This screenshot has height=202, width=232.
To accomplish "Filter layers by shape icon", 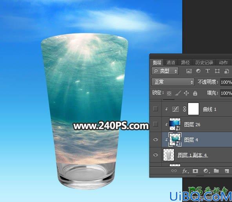I will click(x=217, y=71).
